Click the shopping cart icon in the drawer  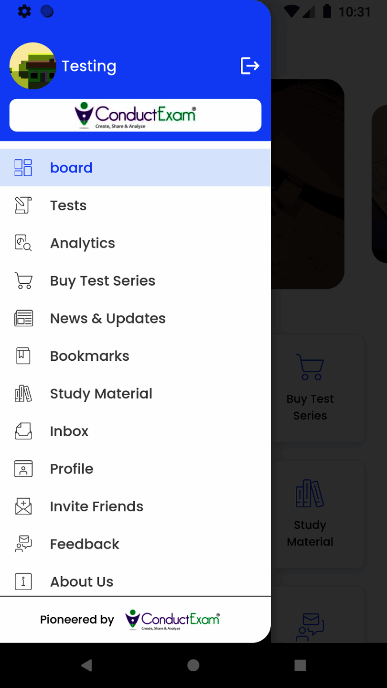(x=23, y=280)
